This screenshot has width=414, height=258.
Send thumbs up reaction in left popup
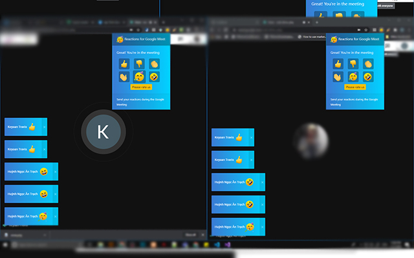tap(124, 64)
